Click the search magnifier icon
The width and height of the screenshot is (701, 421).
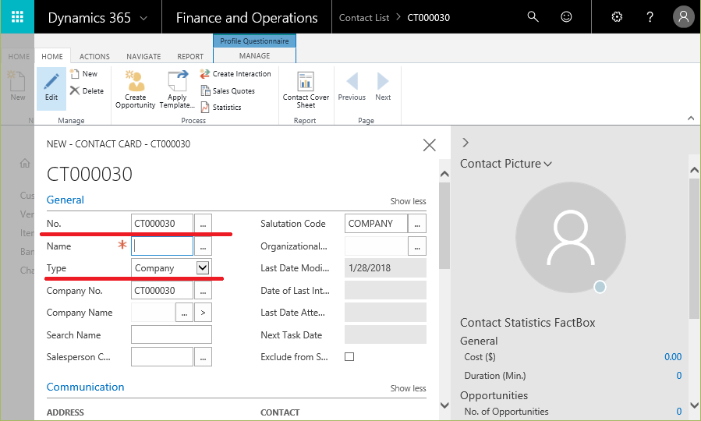tap(533, 17)
